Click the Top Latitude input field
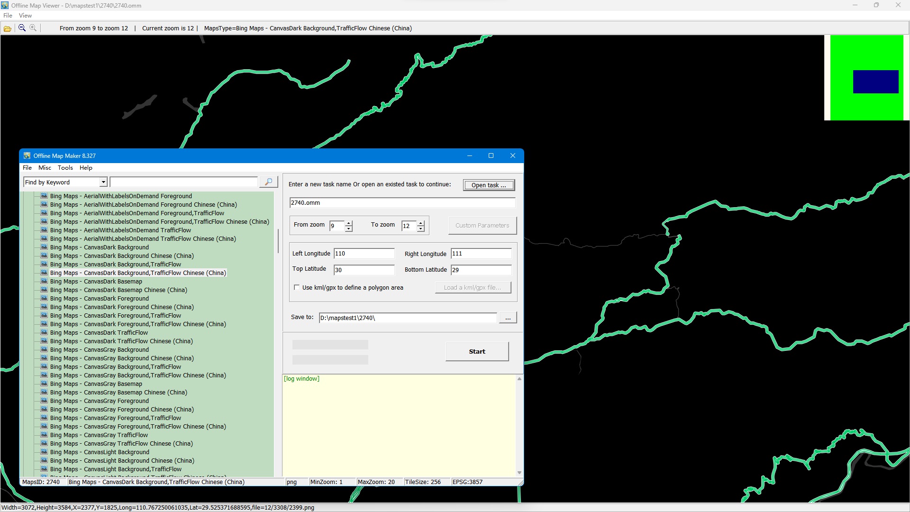 pyautogui.click(x=364, y=270)
